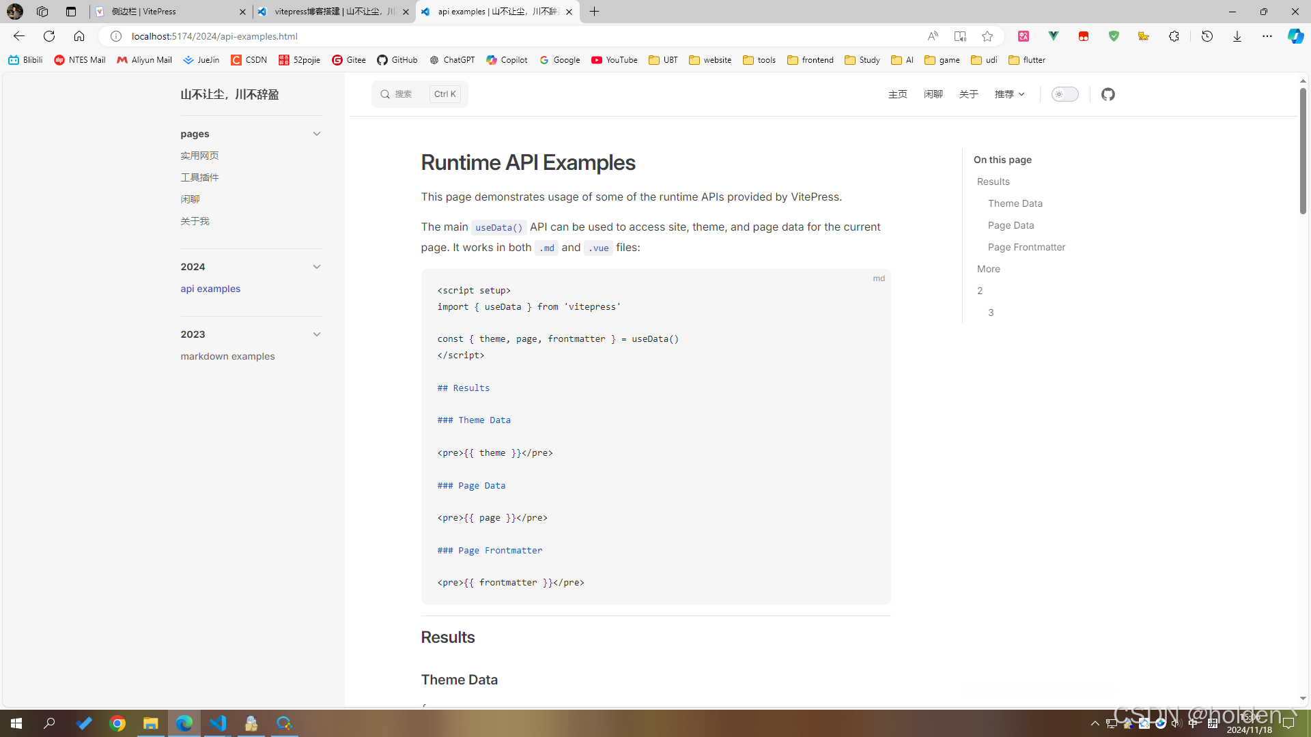Open File Explorer from the taskbar
The width and height of the screenshot is (1311, 737).
click(x=151, y=723)
